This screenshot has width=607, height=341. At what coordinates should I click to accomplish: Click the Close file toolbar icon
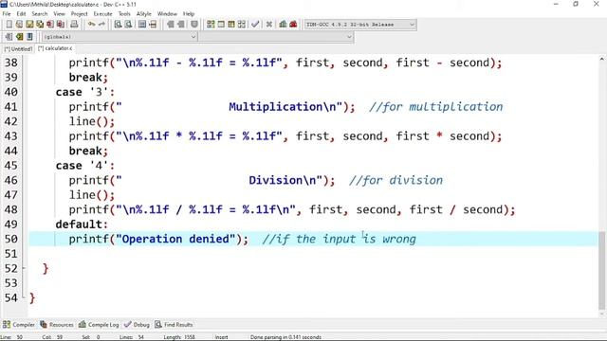[50, 25]
